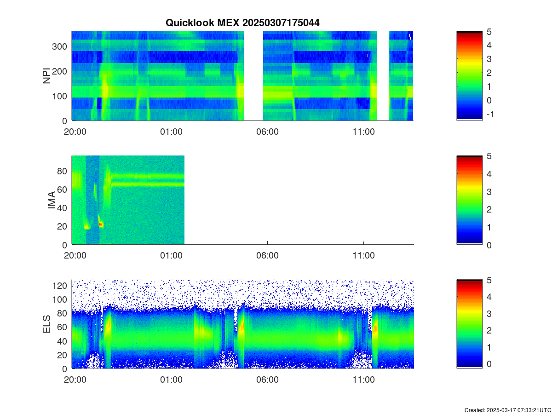Select the "Created: 2025-03-17 07:33:21UTC" timestamp

click(x=508, y=410)
